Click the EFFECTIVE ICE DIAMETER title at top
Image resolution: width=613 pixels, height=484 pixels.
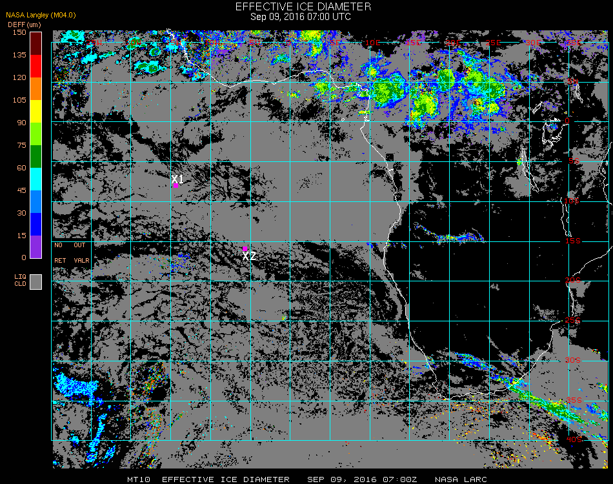pos(303,6)
